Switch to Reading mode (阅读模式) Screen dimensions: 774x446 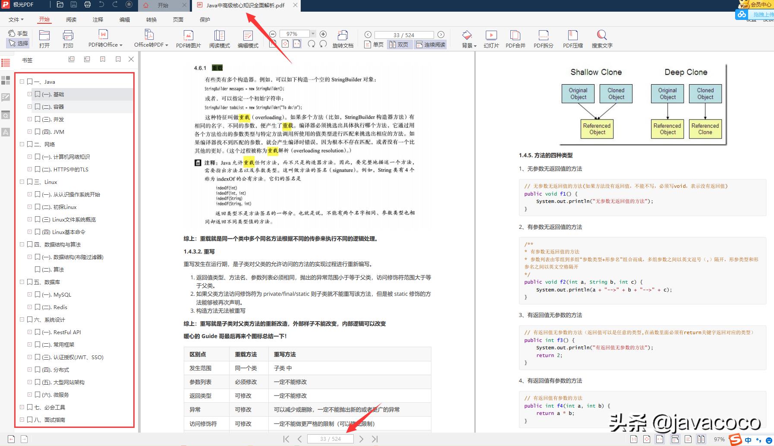220,38
